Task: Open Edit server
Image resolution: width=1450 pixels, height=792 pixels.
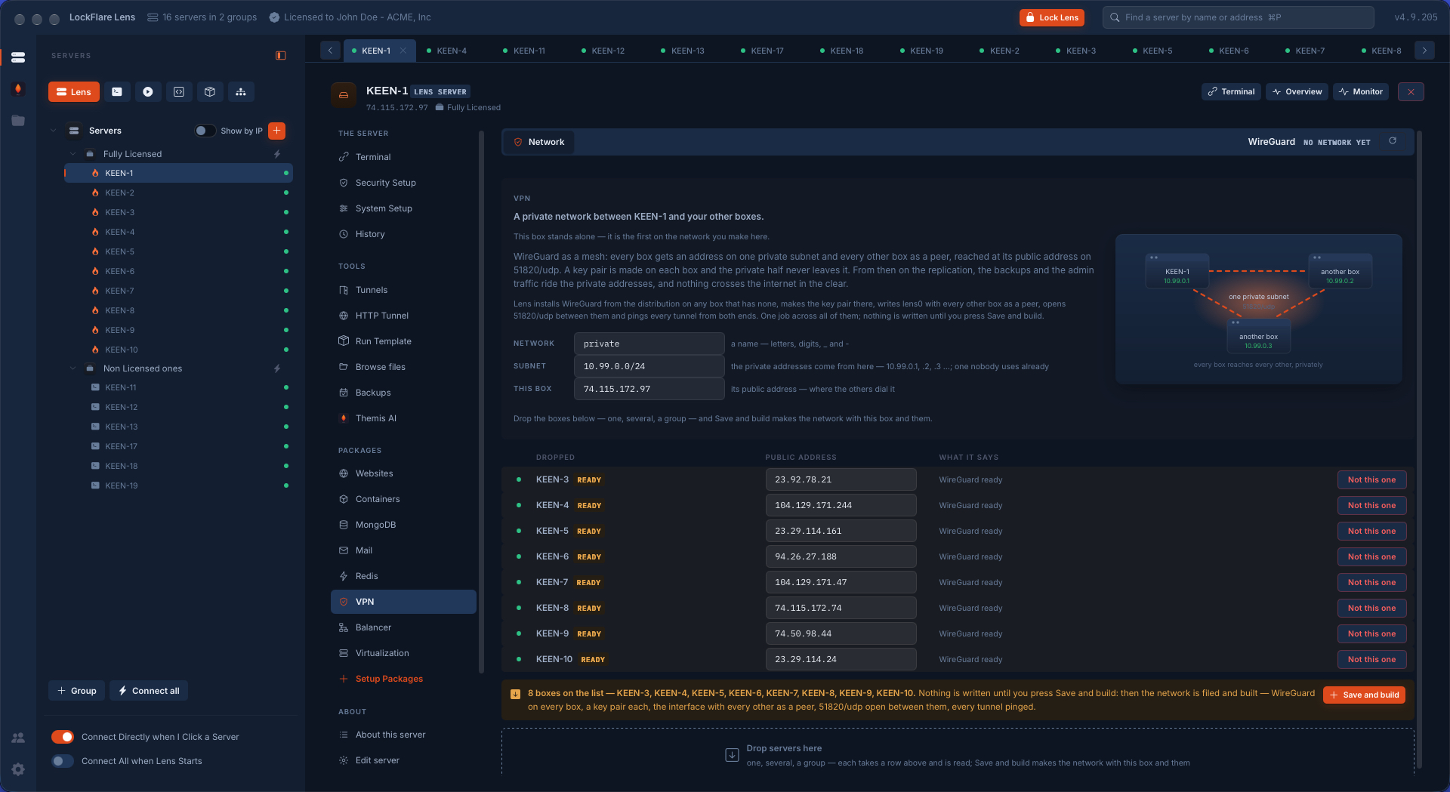Action: 403,760
